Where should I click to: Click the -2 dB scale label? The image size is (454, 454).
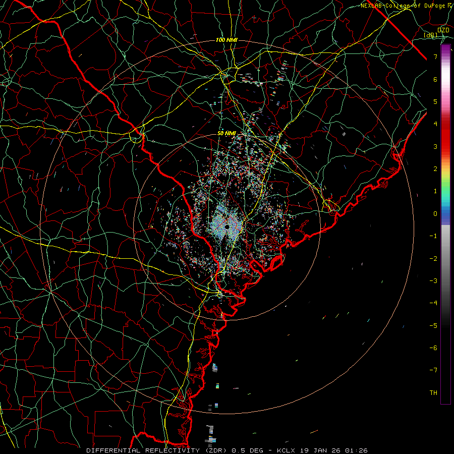(433, 259)
